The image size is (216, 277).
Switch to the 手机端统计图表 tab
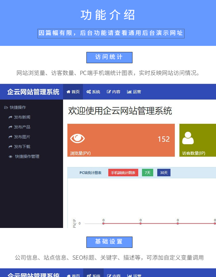[x=123, y=173]
